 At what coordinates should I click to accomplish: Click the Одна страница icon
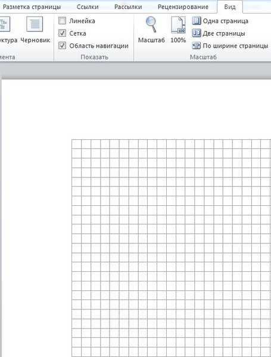click(196, 21)
